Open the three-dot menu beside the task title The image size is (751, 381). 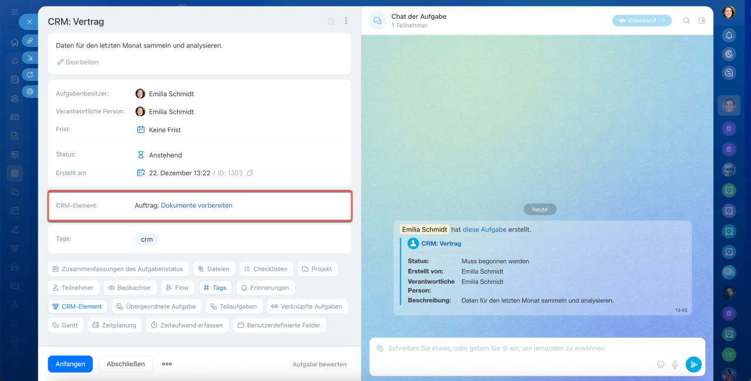point(346,21)
